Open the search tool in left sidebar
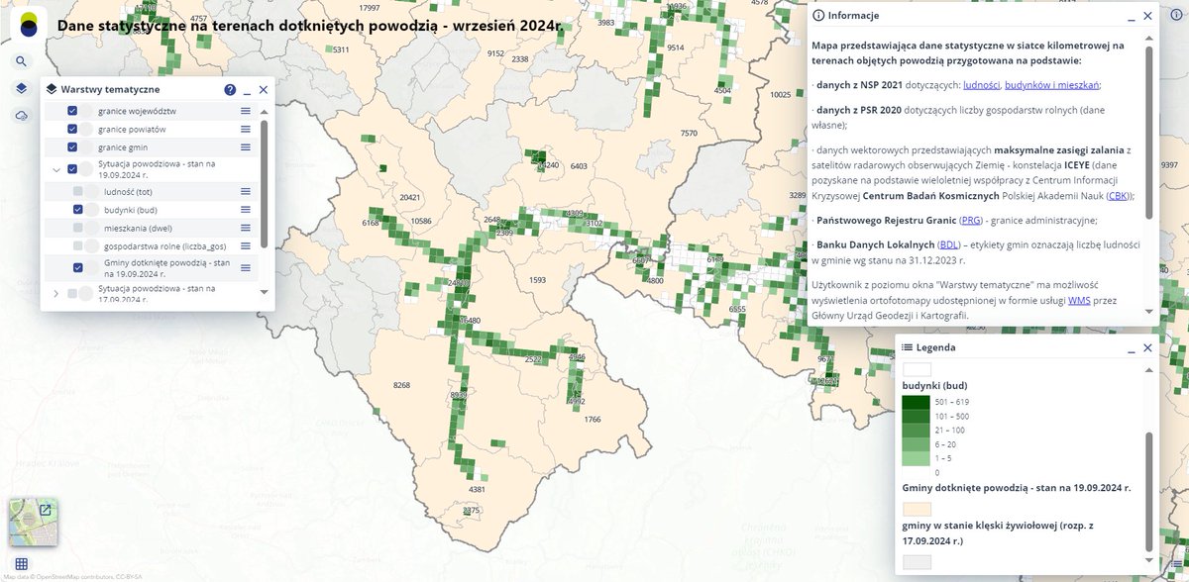The width and height of the screenshot is (1189, 582). pos(22,60)
